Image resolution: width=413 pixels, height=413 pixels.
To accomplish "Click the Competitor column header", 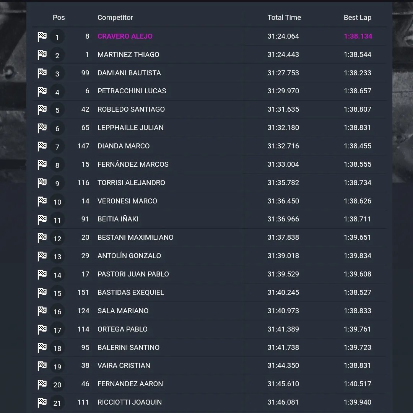I will (115, 17).
